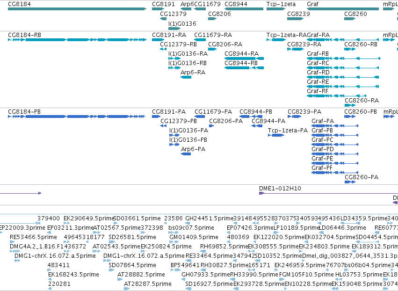Select the CG8206-RA transcript
398x291 pixels.
(x=212, y=49)
